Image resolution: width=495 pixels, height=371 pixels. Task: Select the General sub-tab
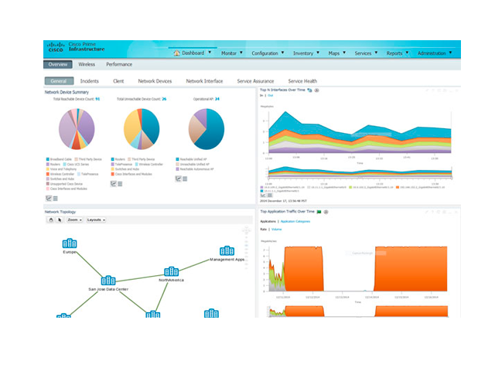(x=59, y=81)
